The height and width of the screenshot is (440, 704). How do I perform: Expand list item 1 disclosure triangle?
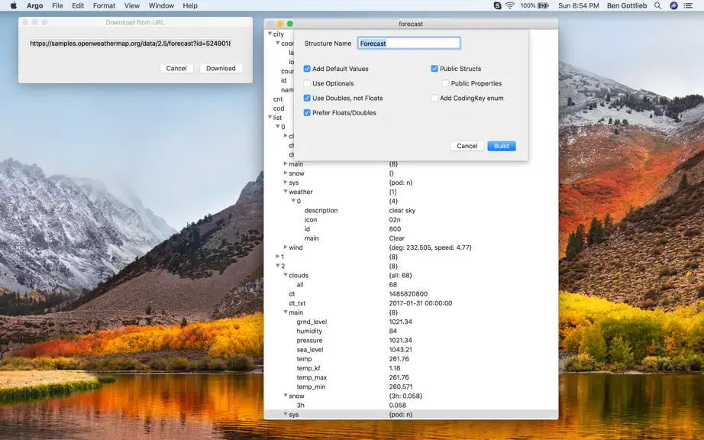pyautogui.click(x=277, y=257)
